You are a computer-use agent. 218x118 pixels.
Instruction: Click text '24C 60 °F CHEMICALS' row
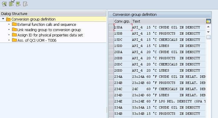click(169, 89)
